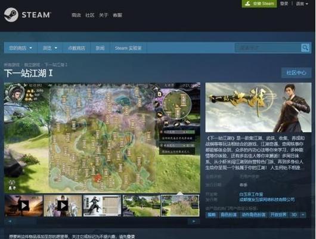Click the Install Steam download icon

pyautogui.click(x=248, y=4)
